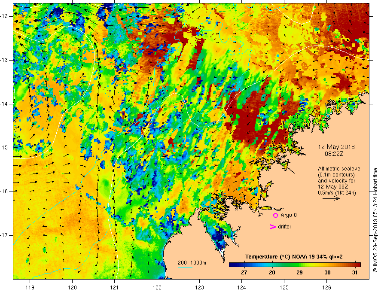378x292 pixels.
Task: Click the 'Altimetric sealevel' legend text
Action: click(x=340, y=169)
